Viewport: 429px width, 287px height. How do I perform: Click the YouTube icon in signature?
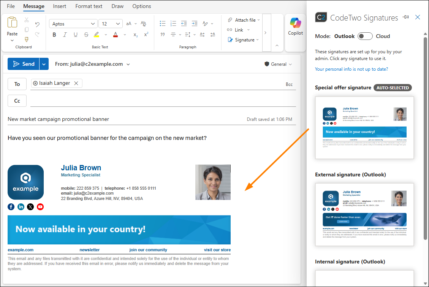(40, 207)
